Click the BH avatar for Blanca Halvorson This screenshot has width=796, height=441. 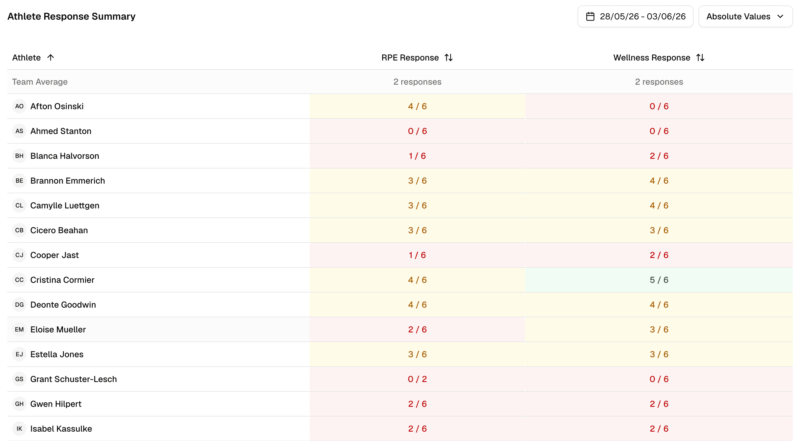[19, 156]
